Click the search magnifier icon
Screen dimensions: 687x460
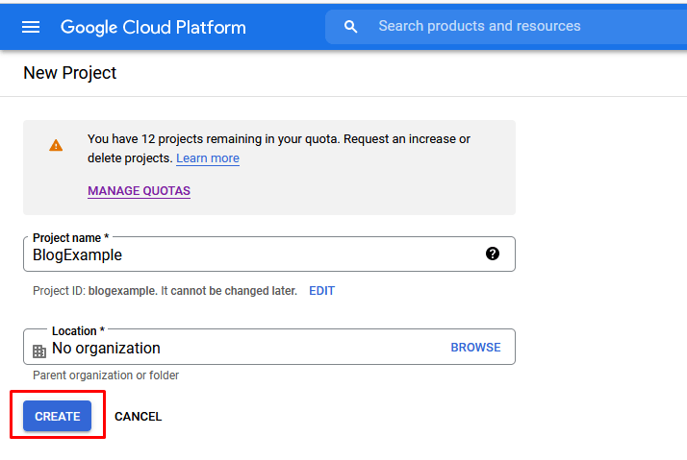tap(350, 27)
